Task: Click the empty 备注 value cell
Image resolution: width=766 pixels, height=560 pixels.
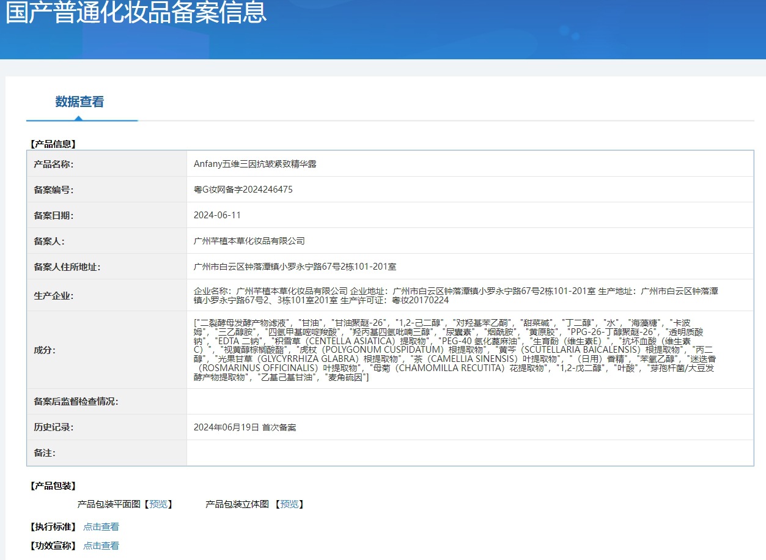Action: [470, 453]
